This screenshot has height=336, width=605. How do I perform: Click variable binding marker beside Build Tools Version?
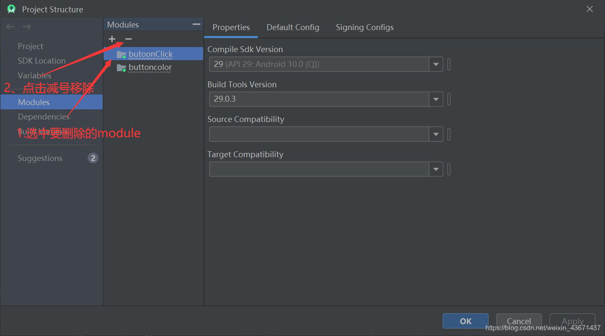[449, 99]
